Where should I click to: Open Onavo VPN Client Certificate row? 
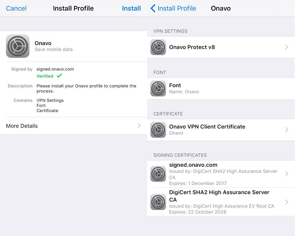click(x=221, y=130)
